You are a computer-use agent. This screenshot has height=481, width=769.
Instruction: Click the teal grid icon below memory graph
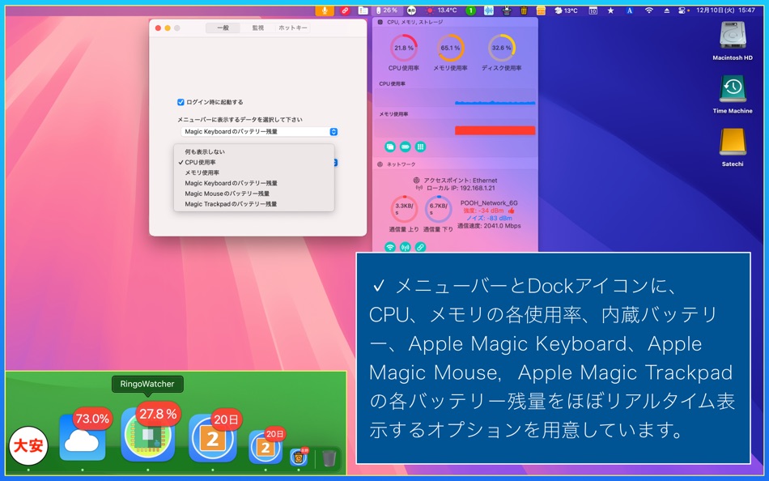click(420, 147)
